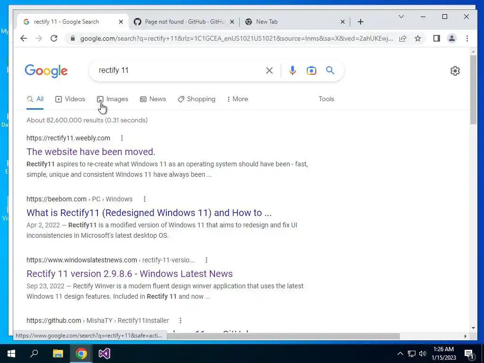Image resolution: width=484 pixels, height=363 pixels.
Task: Select the 'Page not found · GitHub' tab
Action: 185,22
